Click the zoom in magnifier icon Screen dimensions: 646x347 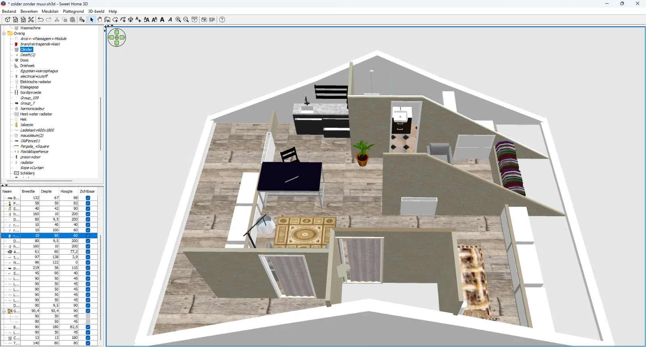178,20
